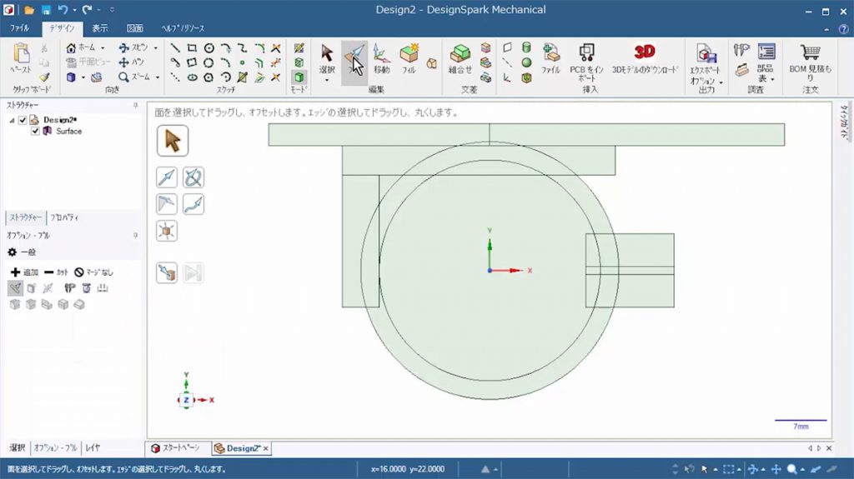Activate the Combine (組合せ) tool
The image size is (854, 479).
pyautogui.click(x=460, y=57)
